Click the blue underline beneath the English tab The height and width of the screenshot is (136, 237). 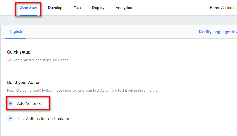coord(16,38)
